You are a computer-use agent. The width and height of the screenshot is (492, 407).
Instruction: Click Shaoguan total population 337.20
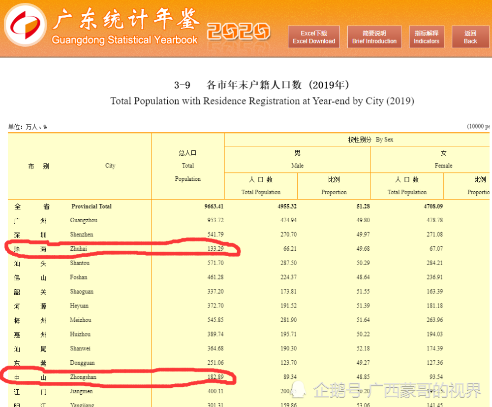(x=215, y=292)
